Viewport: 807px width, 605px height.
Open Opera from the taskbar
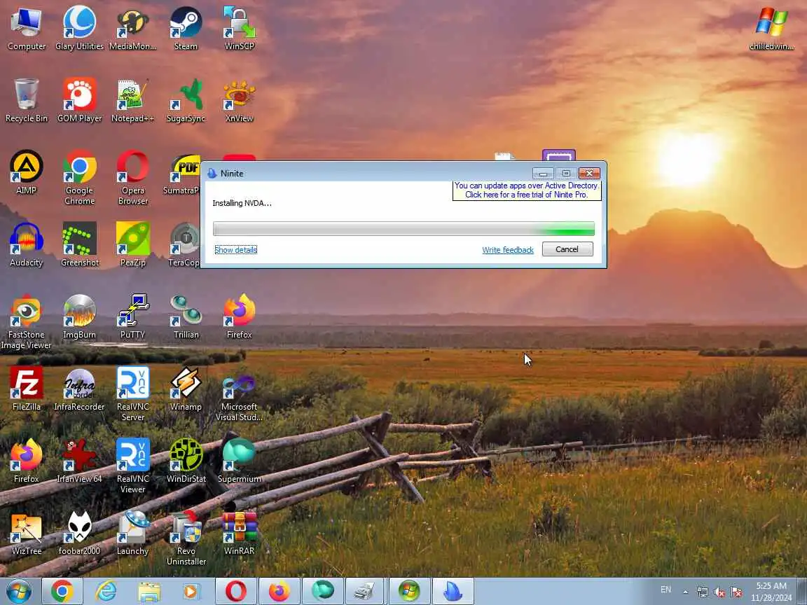click(235, 591)
